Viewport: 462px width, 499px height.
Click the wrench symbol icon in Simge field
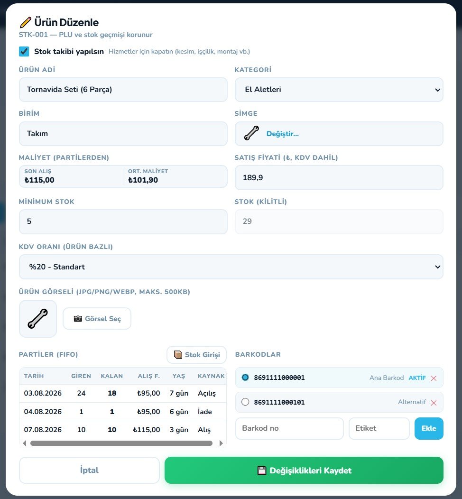[251, 133]
